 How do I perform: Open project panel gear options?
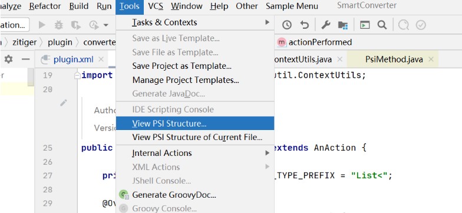(8, 59)
